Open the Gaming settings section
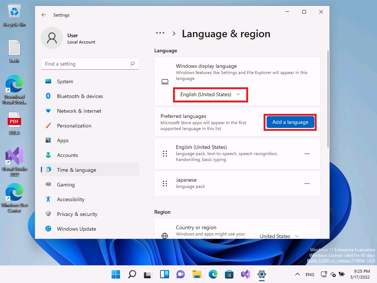Image resolution: width=377 pixels, height=283 pixels. [x=66, y=185]
